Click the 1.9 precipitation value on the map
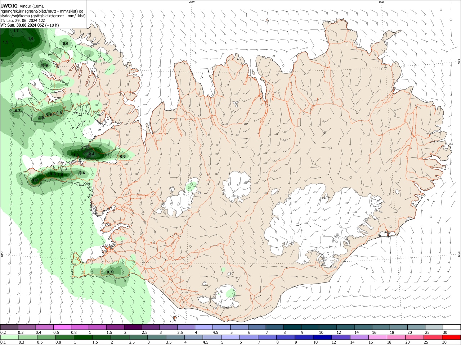Viewport: 461px width, 345px height. coord(35,180)
